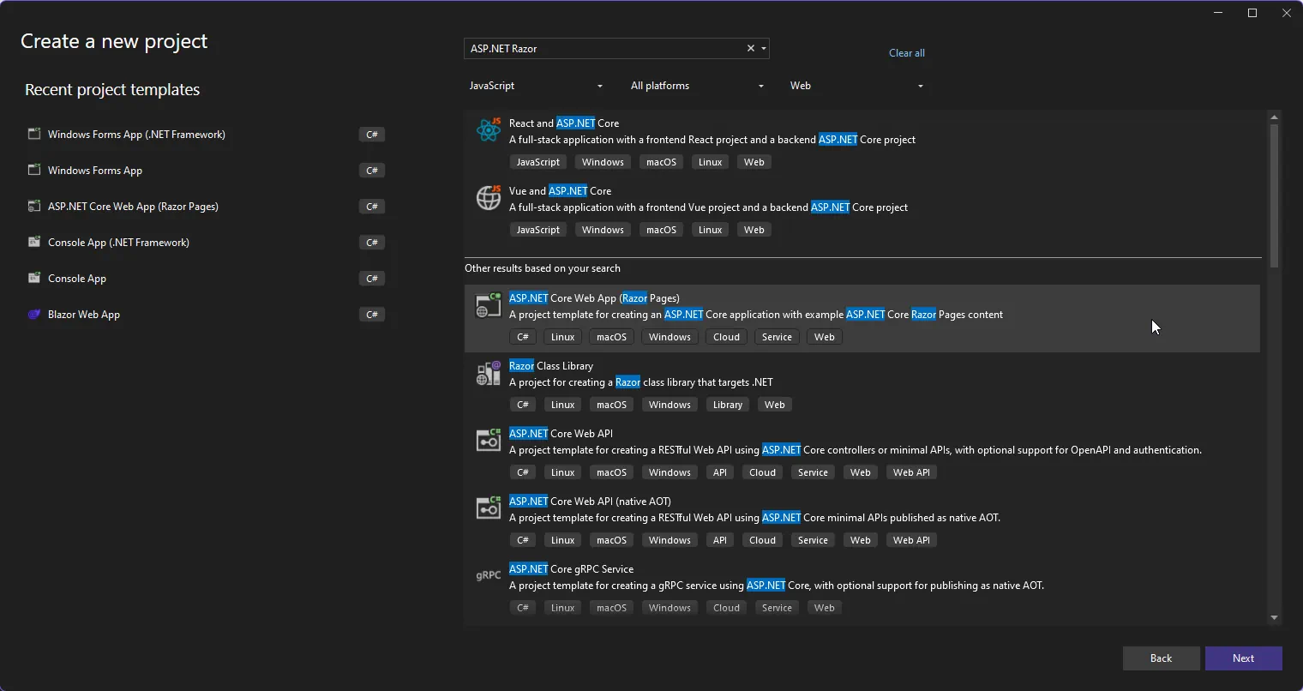Screen dimensions: 1303x691
Task: Click the Razor Class Library template icon
Action: tap(489, 373)
